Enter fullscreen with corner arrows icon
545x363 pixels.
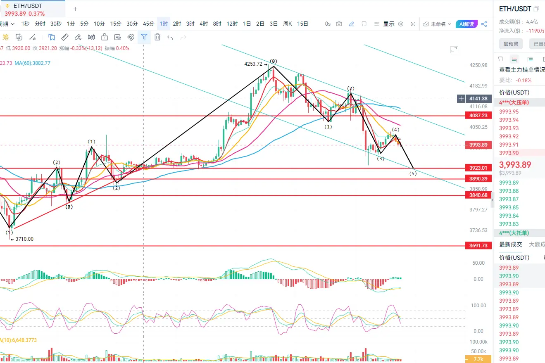pyautogui.click(x=413, y=24)
